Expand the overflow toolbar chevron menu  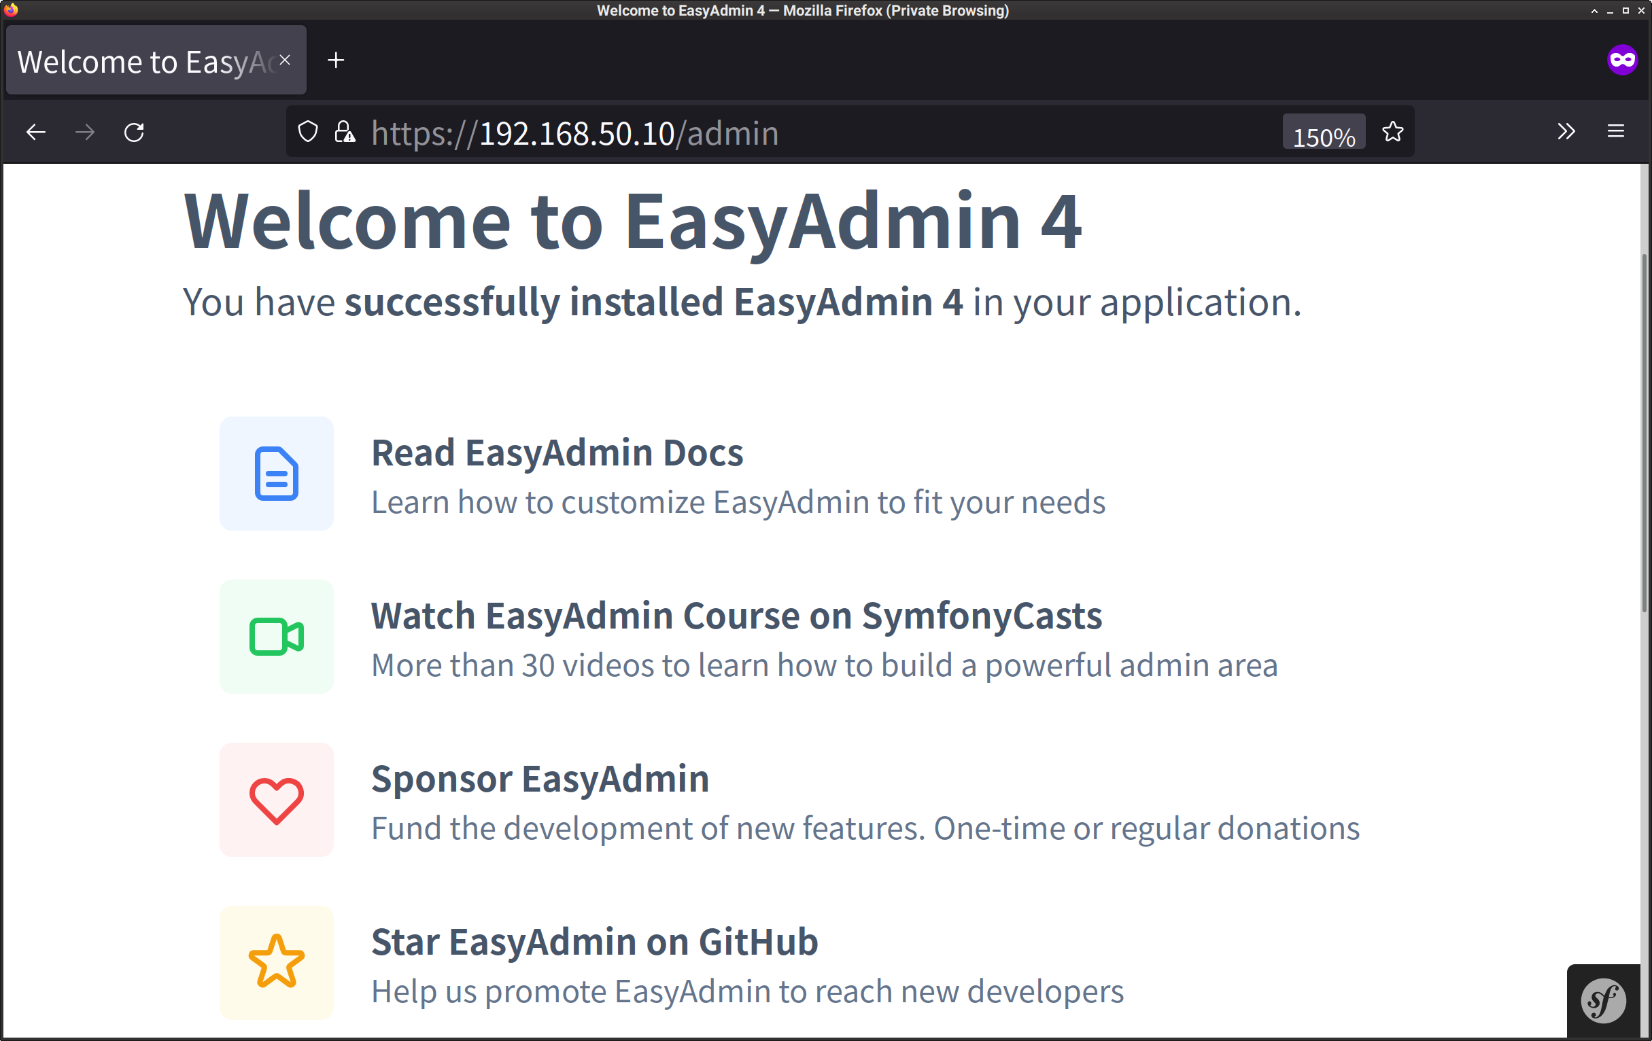pyautogui.click(x=1566, y=132)
